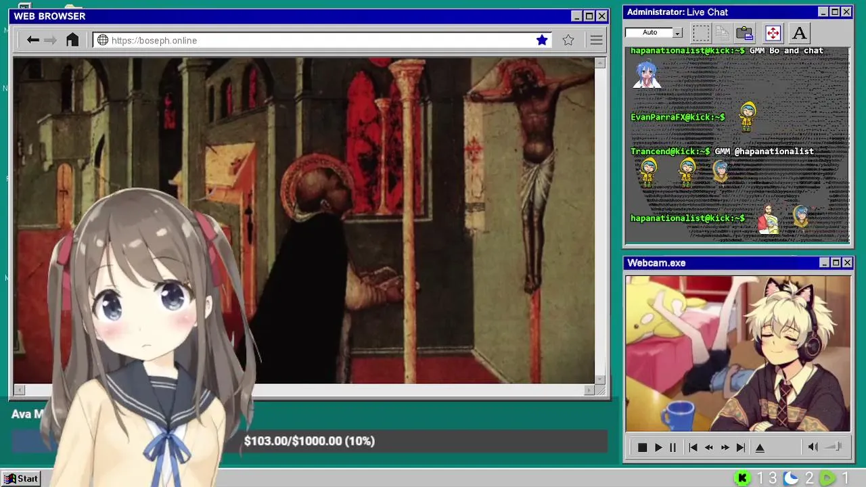The image size is (866, 487).
Task: Click the message 'GMM @hapanationalist'
Action: point(764,152)
